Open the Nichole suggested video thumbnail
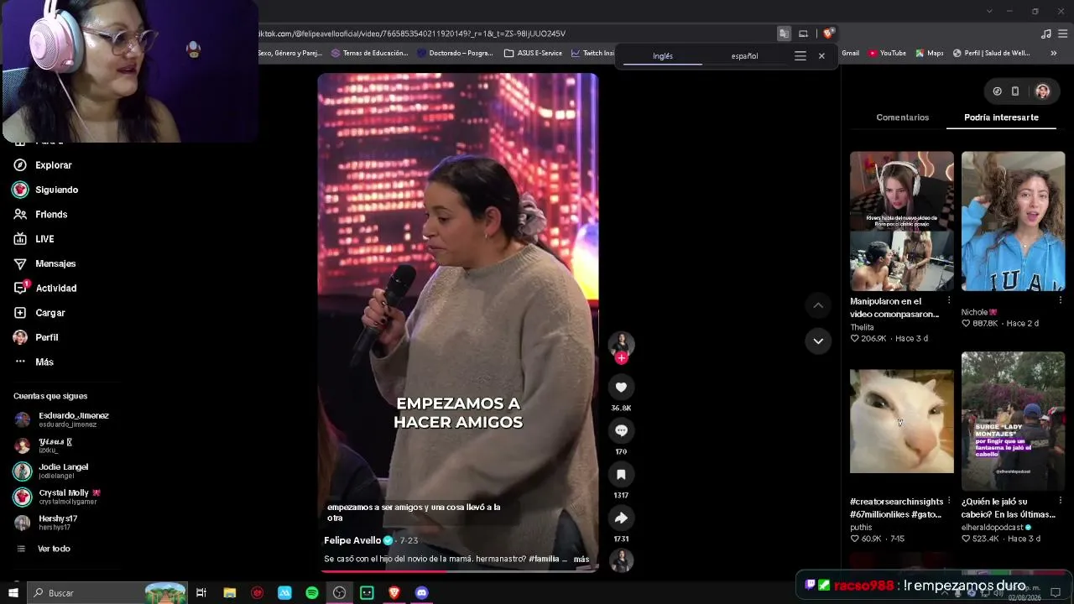1074x604 pixels. pos(1013,221)
